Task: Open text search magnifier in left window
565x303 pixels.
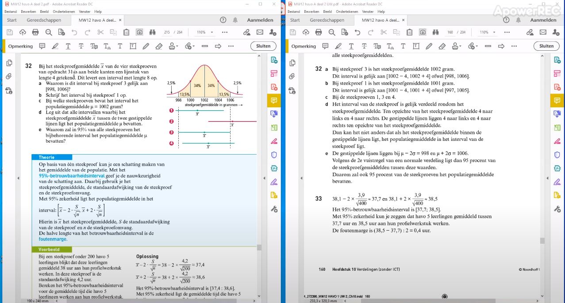Action: [x=49, y=32]
